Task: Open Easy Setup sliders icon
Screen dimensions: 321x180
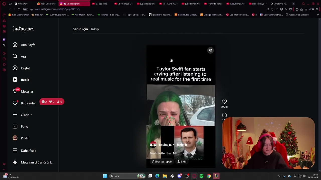Action: click(x=317, y=9)
